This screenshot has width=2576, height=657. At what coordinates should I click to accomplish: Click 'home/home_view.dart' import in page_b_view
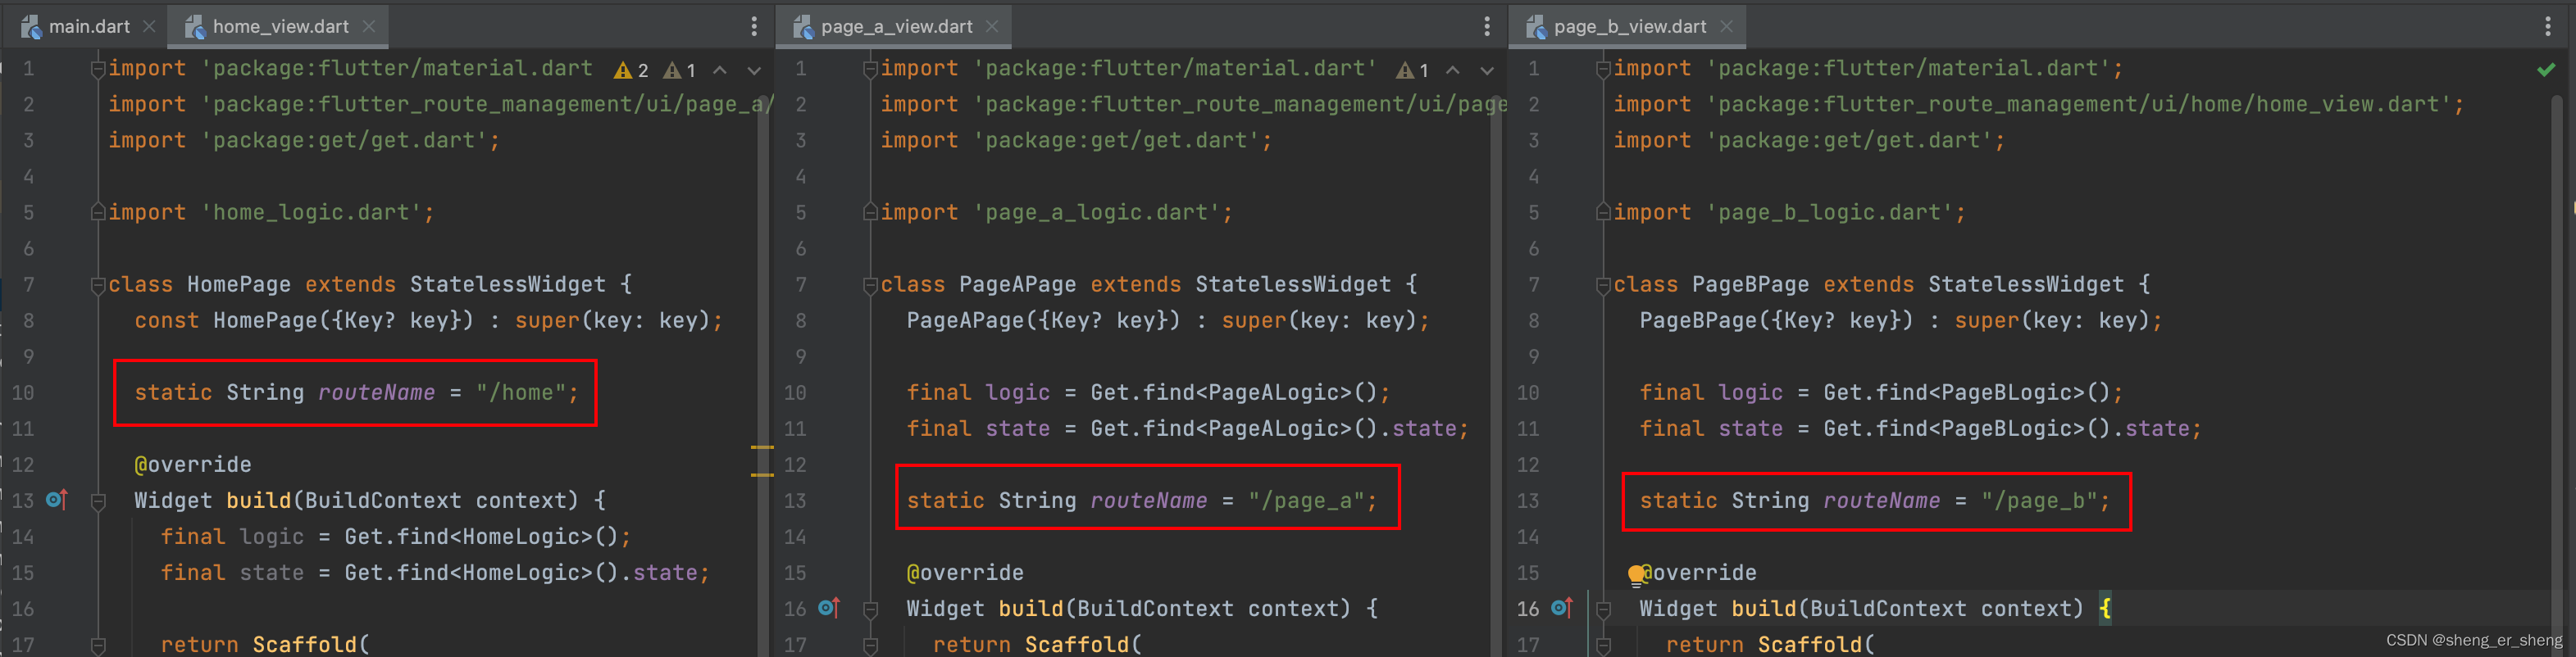tap(2079, 105)
